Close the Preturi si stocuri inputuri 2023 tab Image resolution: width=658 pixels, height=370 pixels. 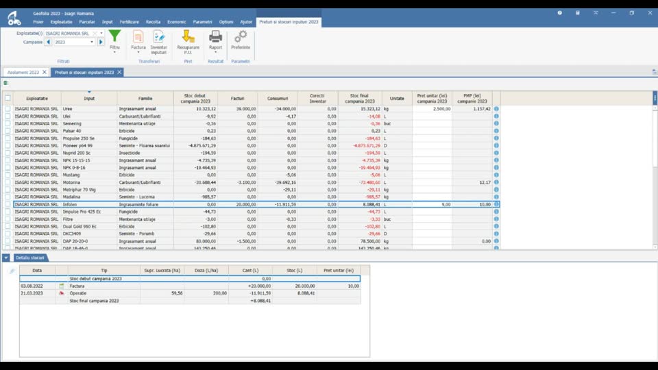tap(119, 72)
